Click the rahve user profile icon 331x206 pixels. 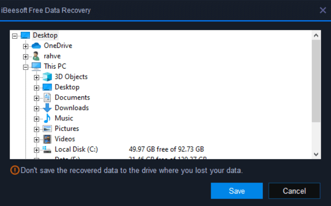[x=36, y=56]
